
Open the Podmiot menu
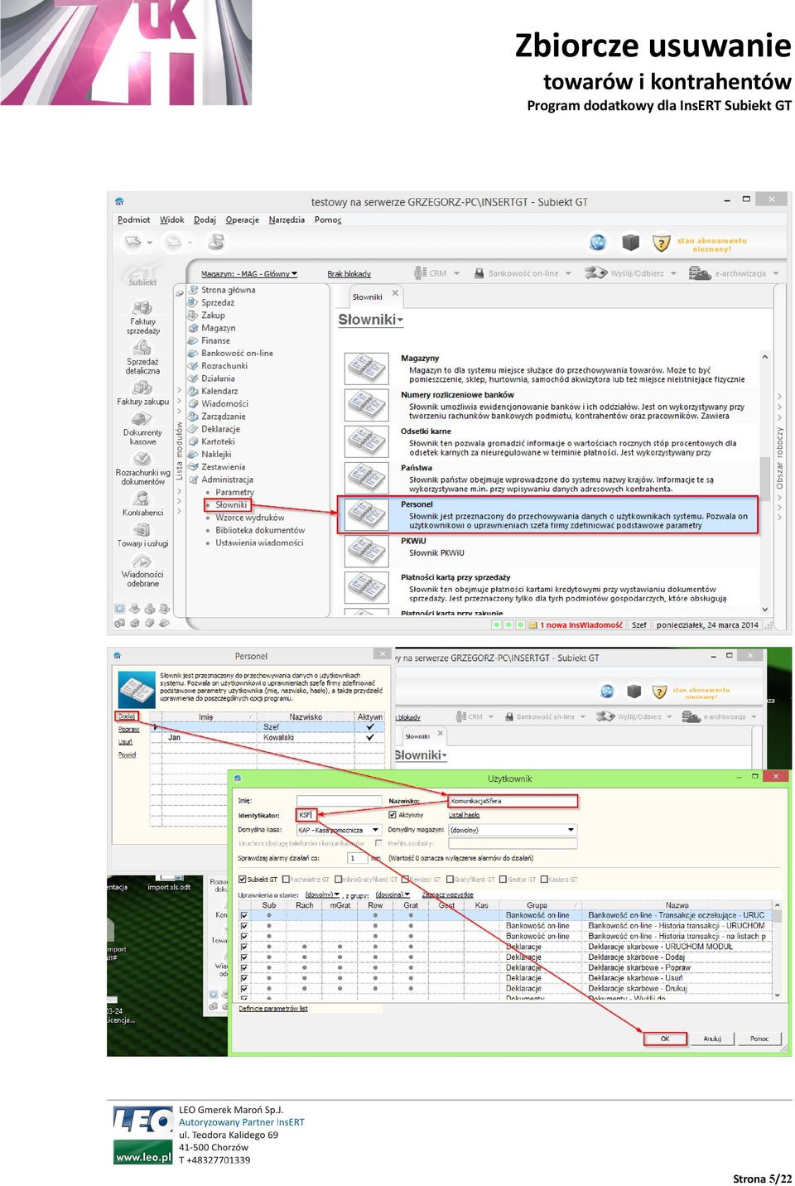(134, 220)
